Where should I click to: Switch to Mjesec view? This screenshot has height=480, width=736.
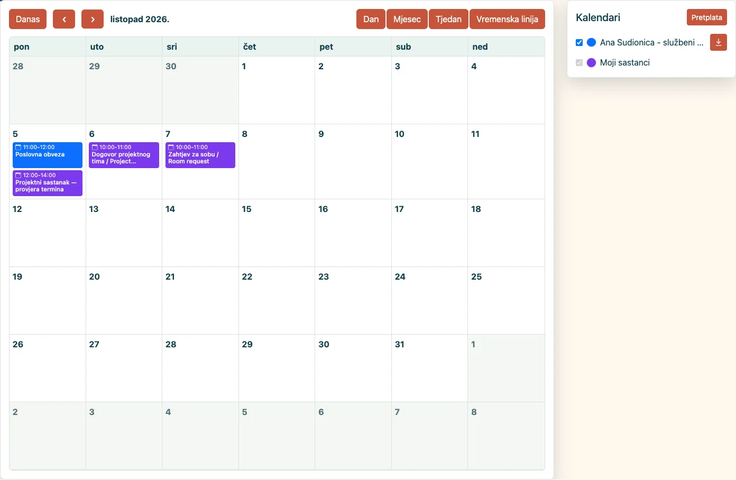(x=407, y=19)
